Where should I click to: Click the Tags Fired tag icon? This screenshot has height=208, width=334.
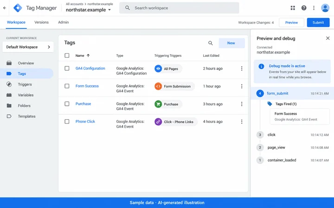point(270,104)
